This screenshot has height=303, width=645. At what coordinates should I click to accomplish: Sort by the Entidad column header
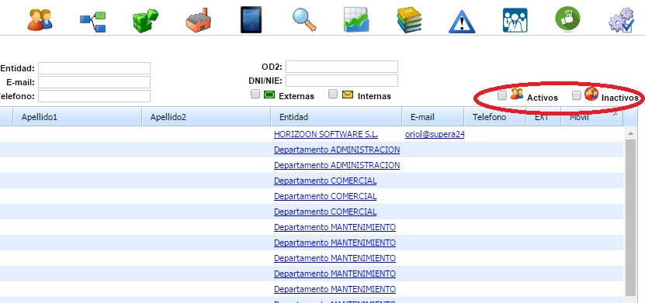pyautogui.click(x=337, y=117)
